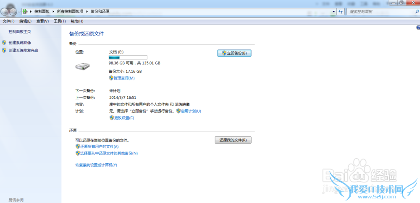This screenshot has width=420, height=203.
Task: Click the 选择要从中还原文件的其他备份(N) link
Action: 109,153
